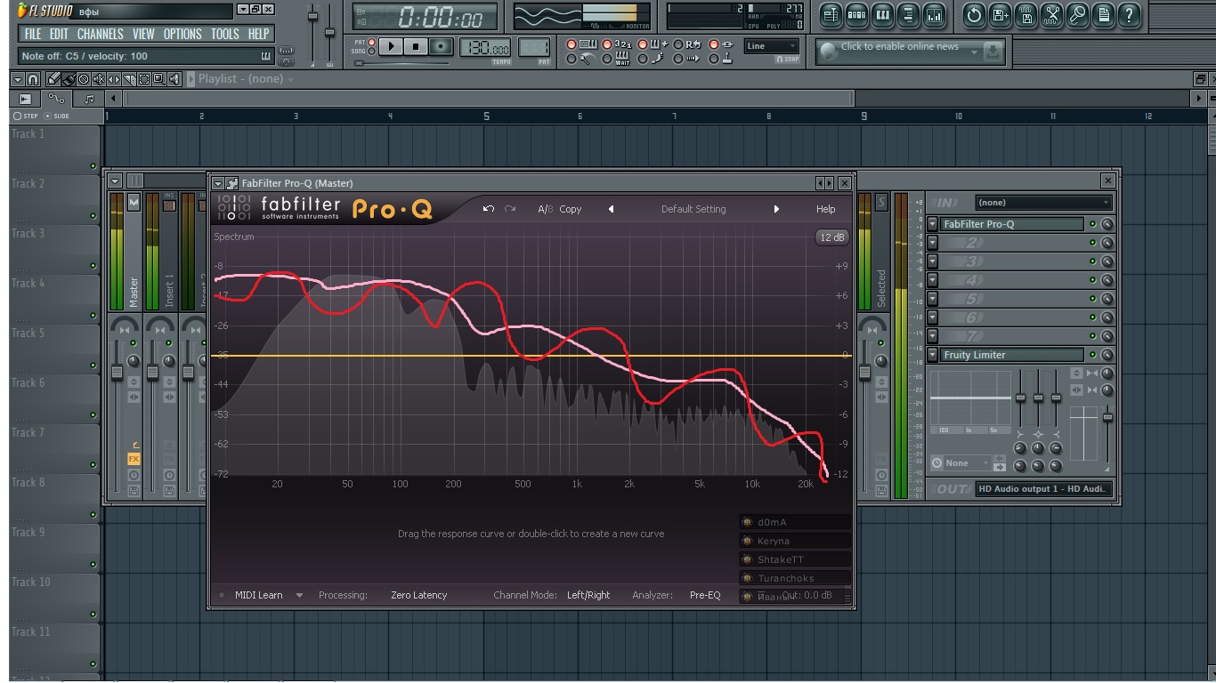
Task: Click the microphone recording icon
Action: pyautogui.click(x=1077, y=14)
